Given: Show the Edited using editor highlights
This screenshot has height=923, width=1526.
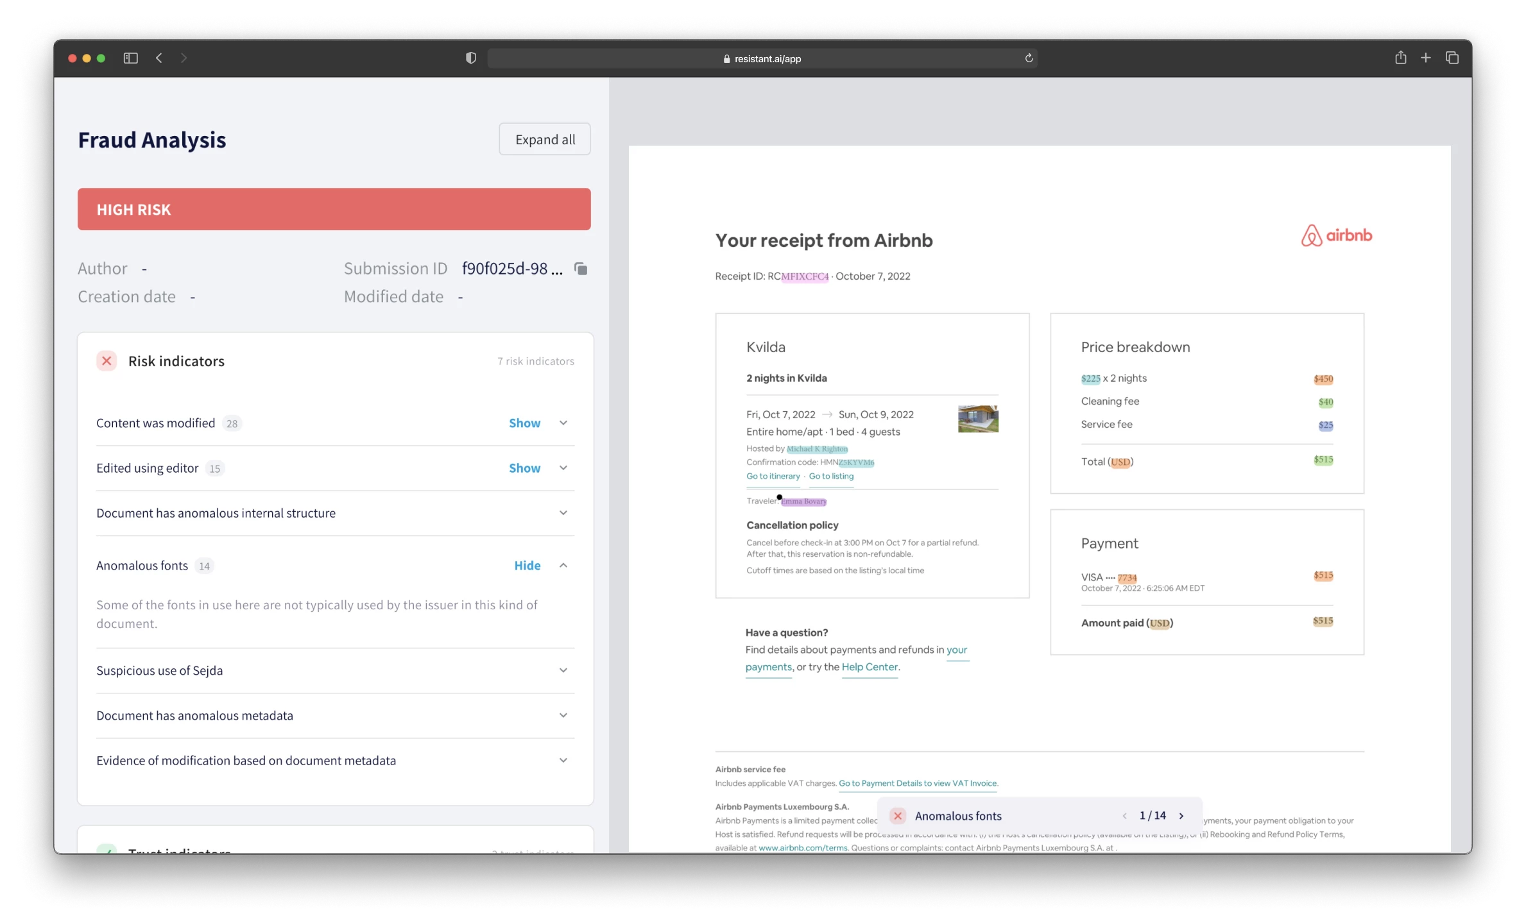Looking at the screenshot, I should click(x=524, y=468).
